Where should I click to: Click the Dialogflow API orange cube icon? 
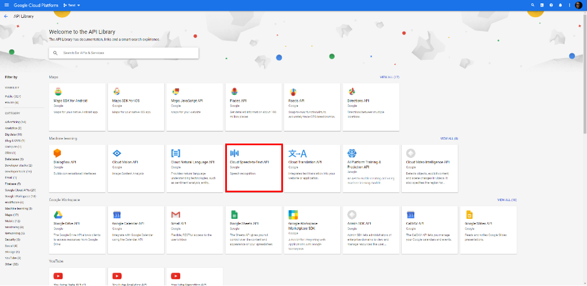click(x=57, y=153)
